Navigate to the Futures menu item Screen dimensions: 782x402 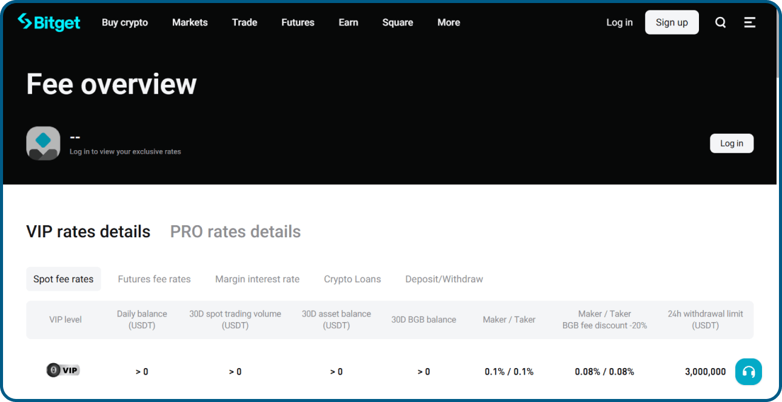pos(298,22)
